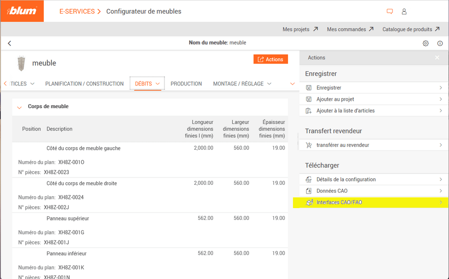Open Mes projets link

click(300, 29)
